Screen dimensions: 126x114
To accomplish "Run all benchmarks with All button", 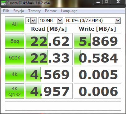I will 15,24.
